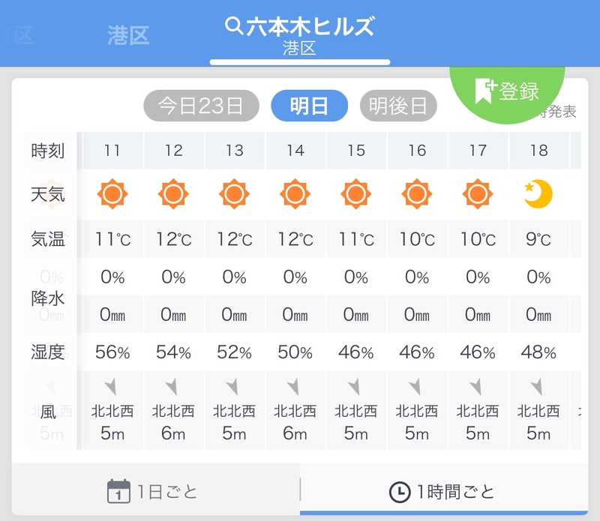Switch to the 1時間ごと hourly tab
The height and width of the screenshot is (521, 600).
coord(442,492)
